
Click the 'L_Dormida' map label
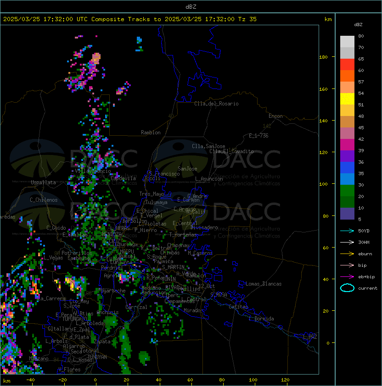point(261,319)
